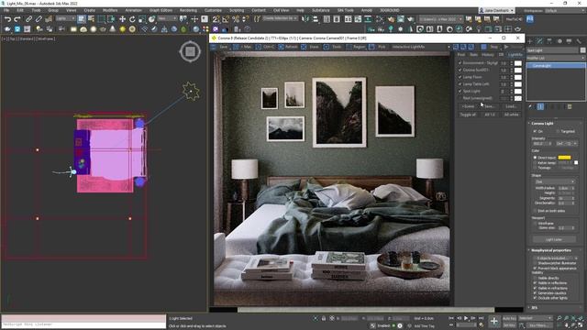This screenshot has width=587, height=330.
Task: Open the Modifiers menu
Action: (x=110, y=10)
